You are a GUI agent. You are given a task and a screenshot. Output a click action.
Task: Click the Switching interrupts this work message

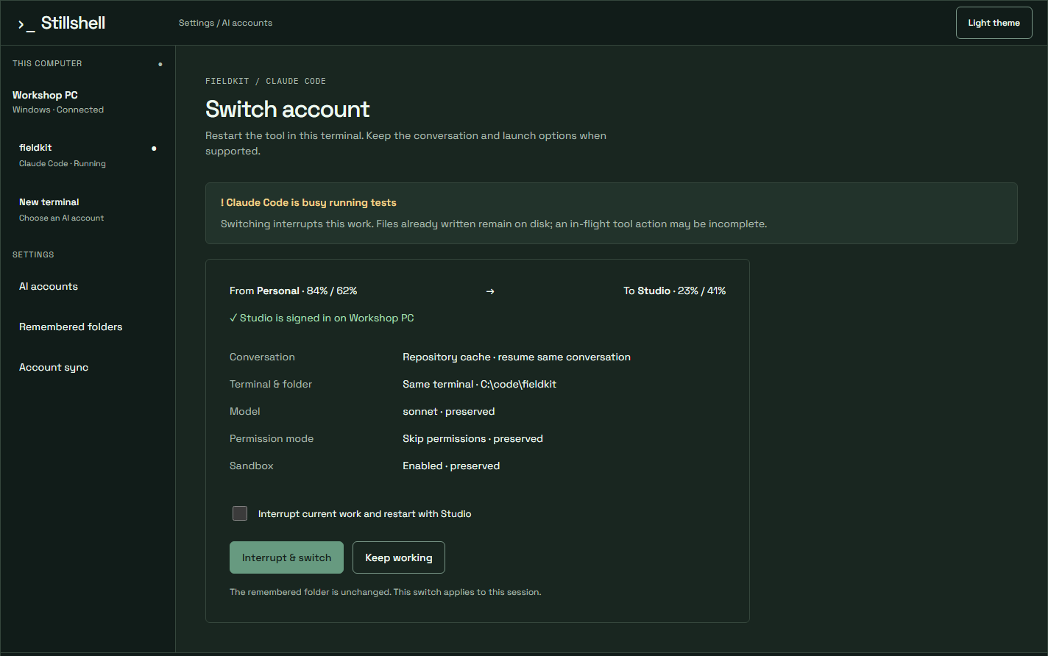click(x=494, y=224)
